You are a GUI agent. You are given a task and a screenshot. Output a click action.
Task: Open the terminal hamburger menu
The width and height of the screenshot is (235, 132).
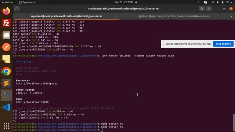[x=209, y=9]
